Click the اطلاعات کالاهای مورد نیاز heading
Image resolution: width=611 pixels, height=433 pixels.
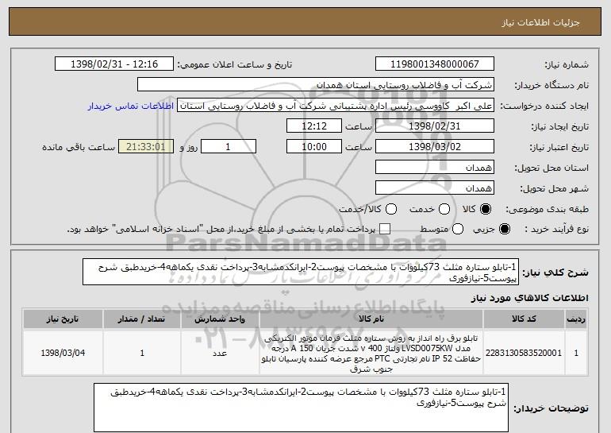click(x=529, y=298)
